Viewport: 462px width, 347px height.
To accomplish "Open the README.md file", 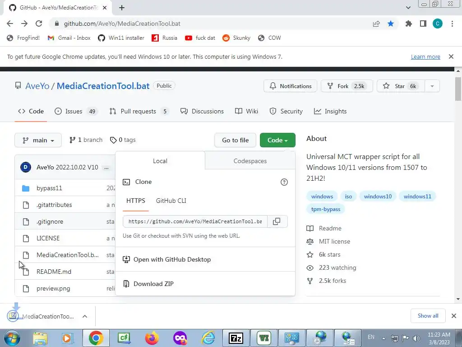I will pyautogui.click(x=54, y=272).
